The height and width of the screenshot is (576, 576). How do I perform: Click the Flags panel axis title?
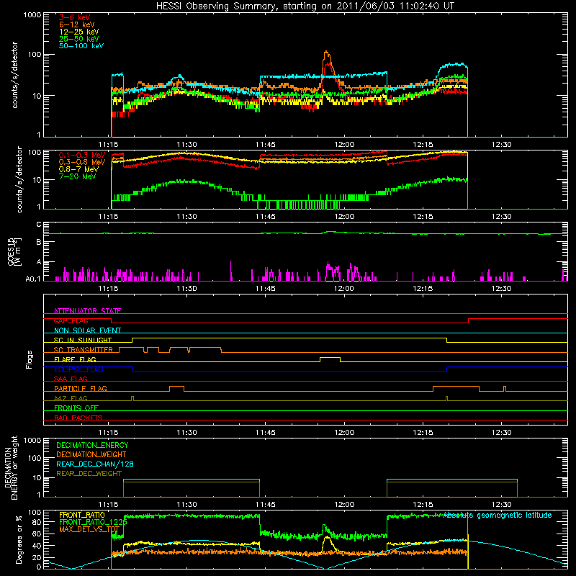pos(30,359)
